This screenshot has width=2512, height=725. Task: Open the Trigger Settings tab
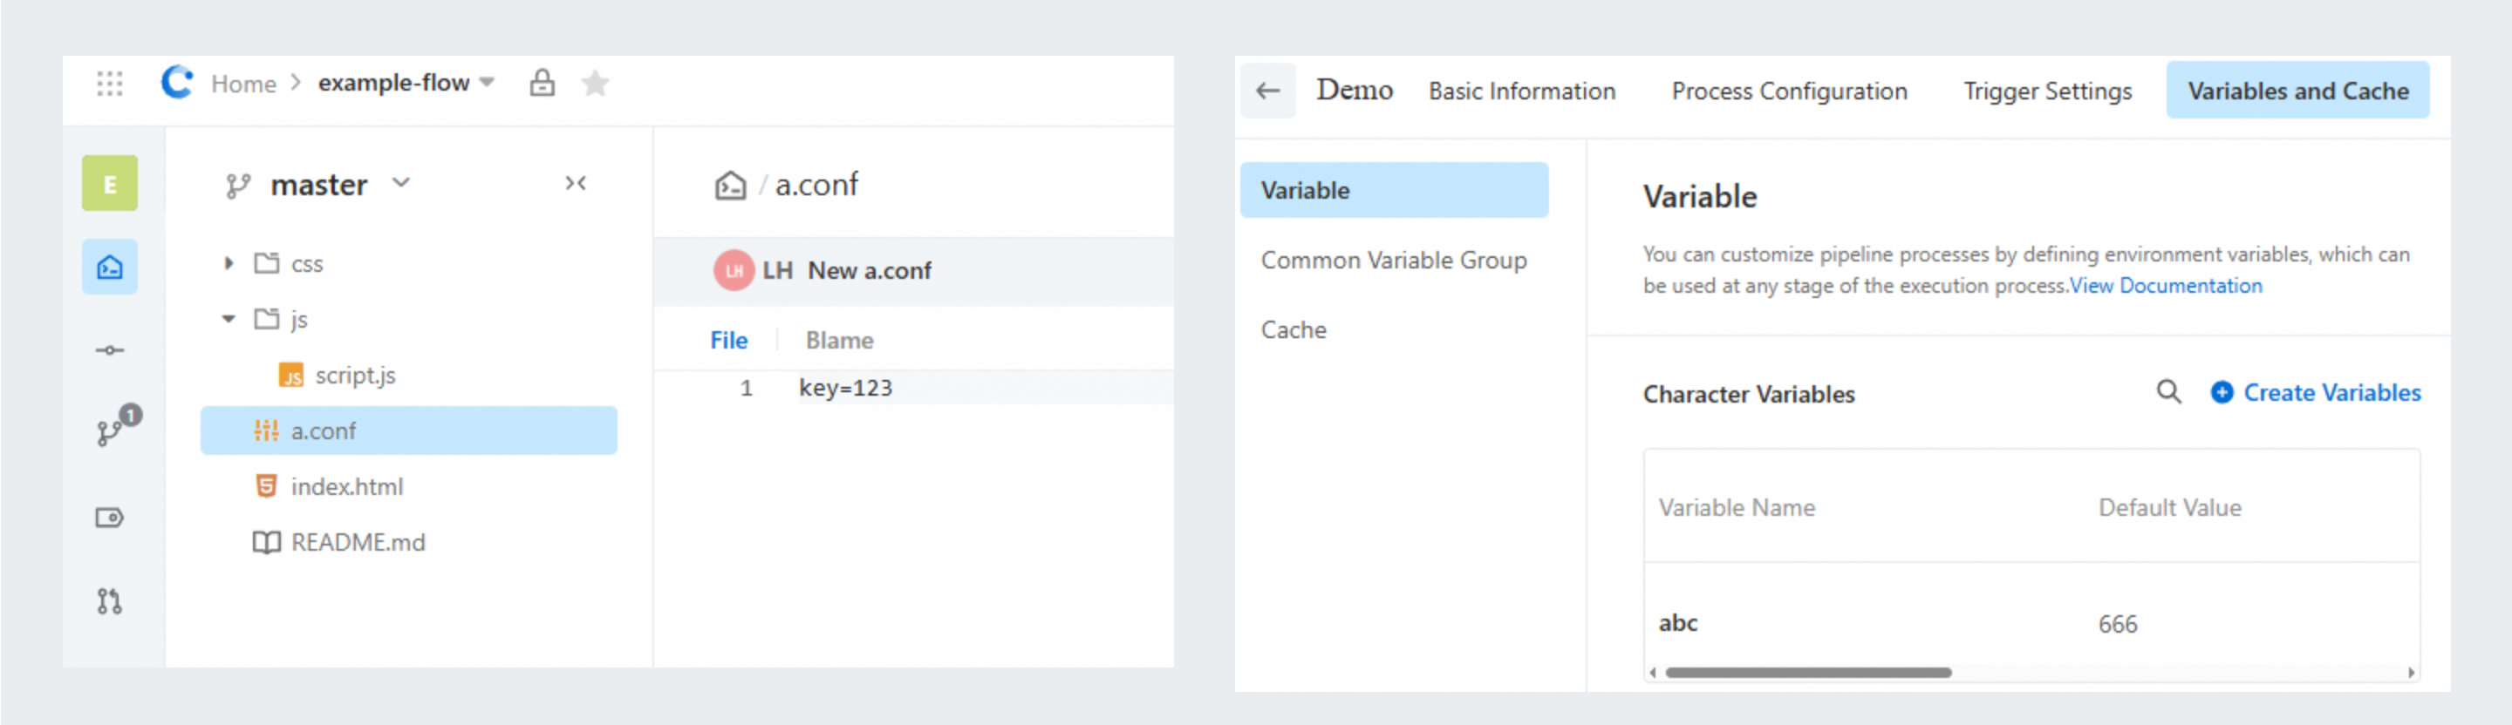(2047, 91)
